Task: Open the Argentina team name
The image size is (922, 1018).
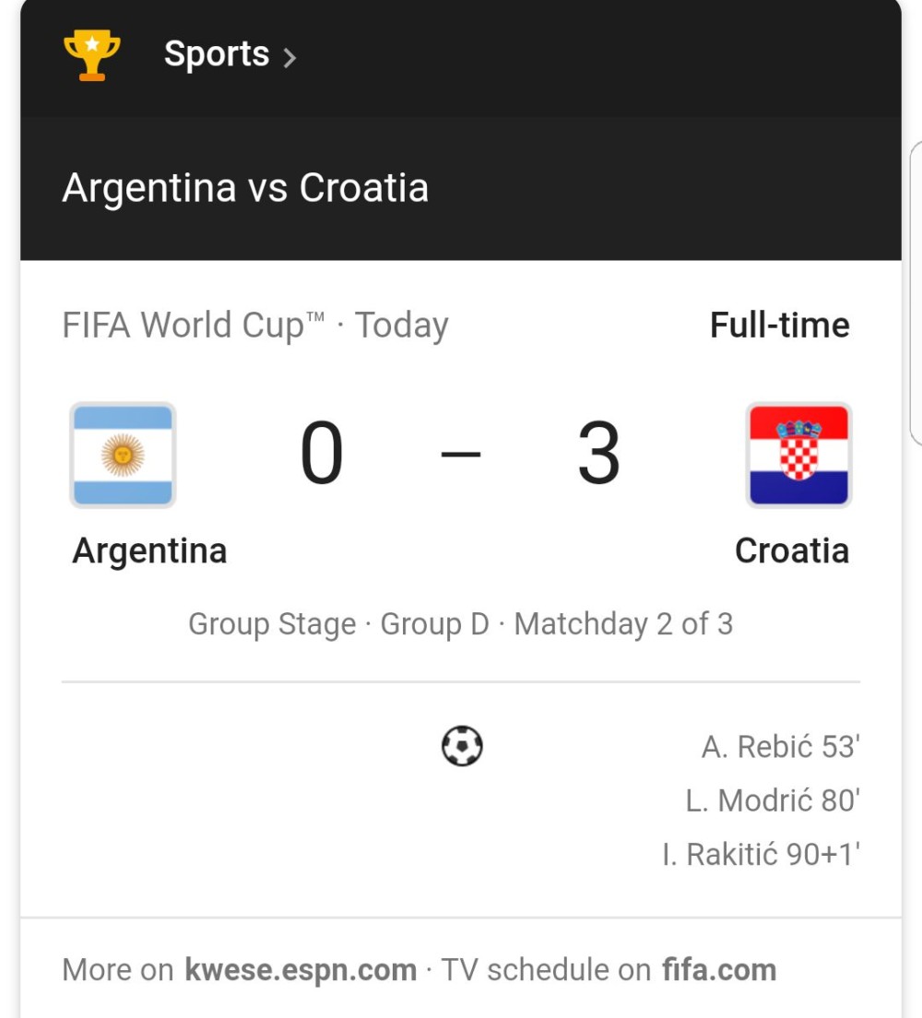Action: (x=149, y=551)
